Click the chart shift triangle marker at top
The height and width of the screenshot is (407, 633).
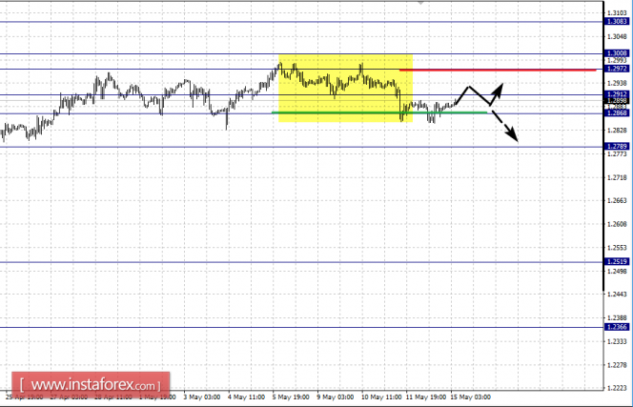(x=420, y=2)
